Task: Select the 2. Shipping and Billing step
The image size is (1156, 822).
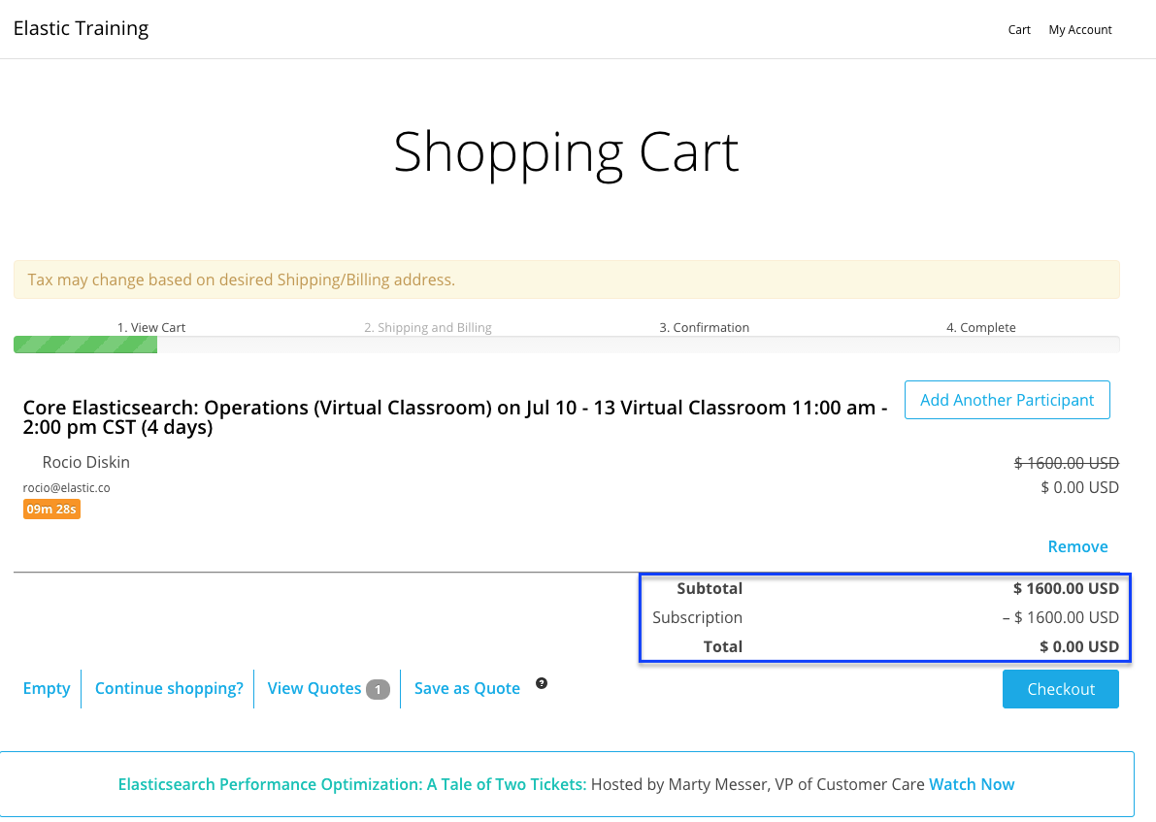Action: tap(428, 327)
